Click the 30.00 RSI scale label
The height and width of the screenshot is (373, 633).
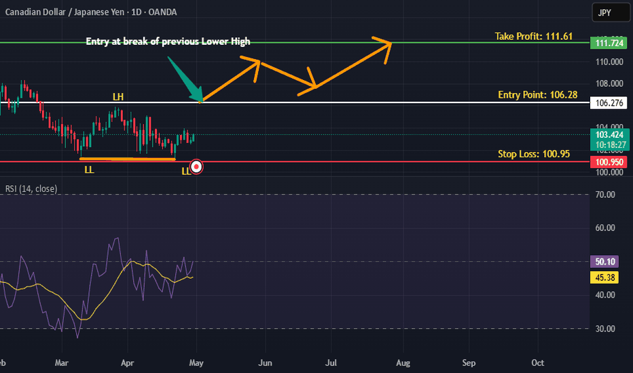[604, 329]
